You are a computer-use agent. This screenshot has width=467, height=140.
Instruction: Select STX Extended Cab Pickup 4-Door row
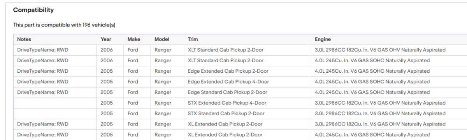click(x=240, y=103)
